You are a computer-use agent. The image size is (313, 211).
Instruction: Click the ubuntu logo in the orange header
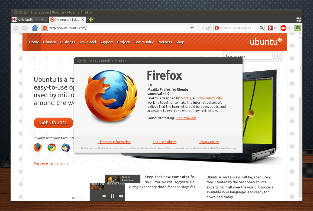pyautogui.click(x=266, y=42)
